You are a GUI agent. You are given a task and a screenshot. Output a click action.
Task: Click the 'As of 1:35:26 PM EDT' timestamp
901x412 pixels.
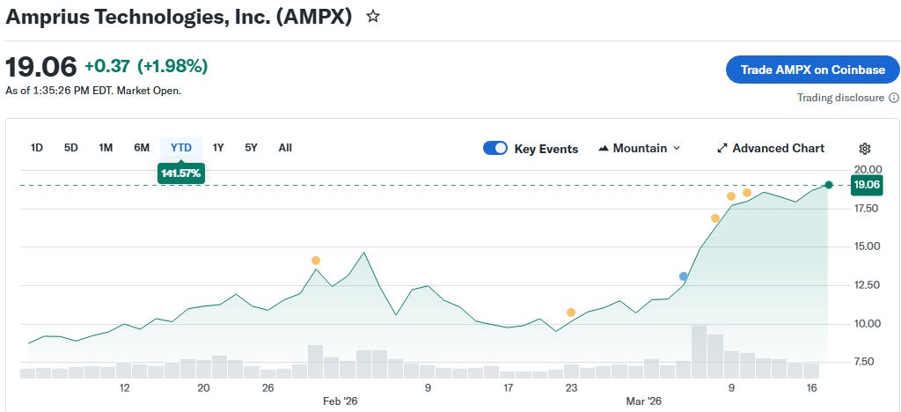(x=60, y=91)
